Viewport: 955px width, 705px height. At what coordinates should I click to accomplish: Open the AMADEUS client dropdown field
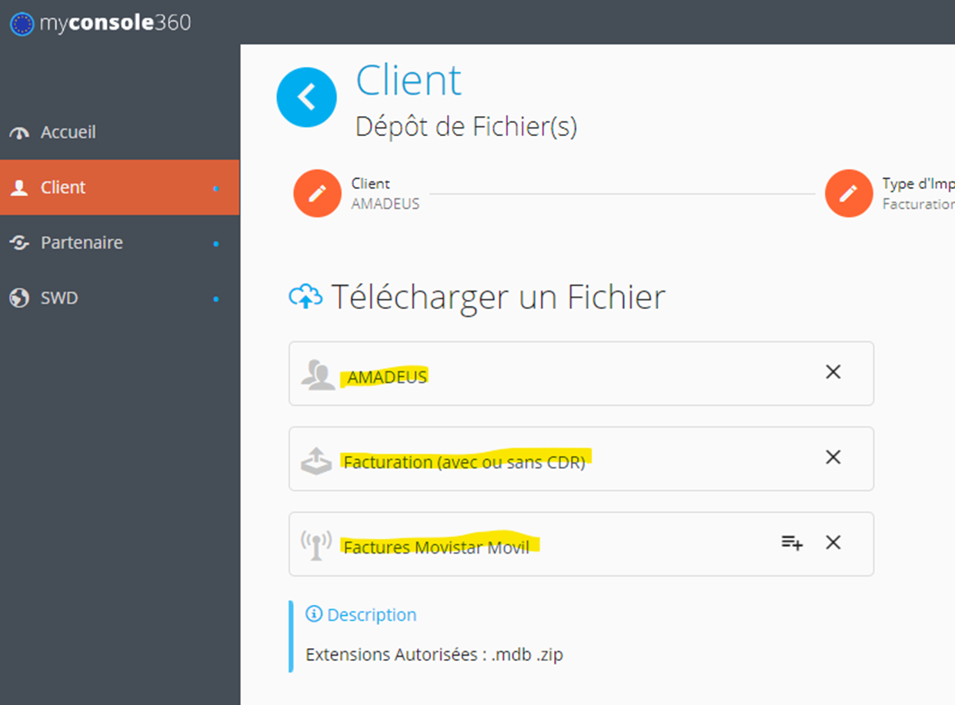click(x=581, y=374)
